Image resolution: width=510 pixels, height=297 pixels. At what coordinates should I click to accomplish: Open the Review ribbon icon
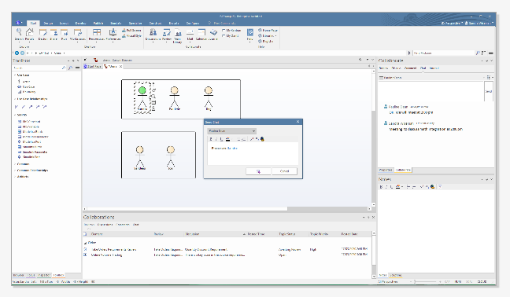[167, 34]
